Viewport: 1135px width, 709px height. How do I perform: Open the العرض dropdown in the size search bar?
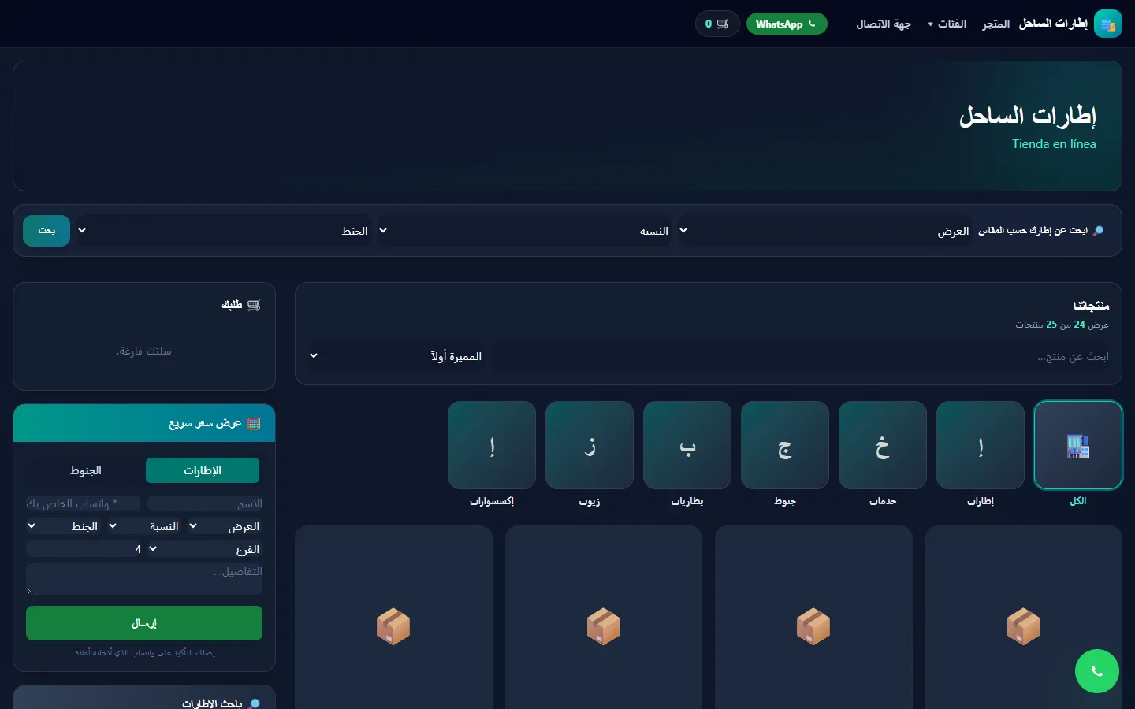(x=825, y=231)
